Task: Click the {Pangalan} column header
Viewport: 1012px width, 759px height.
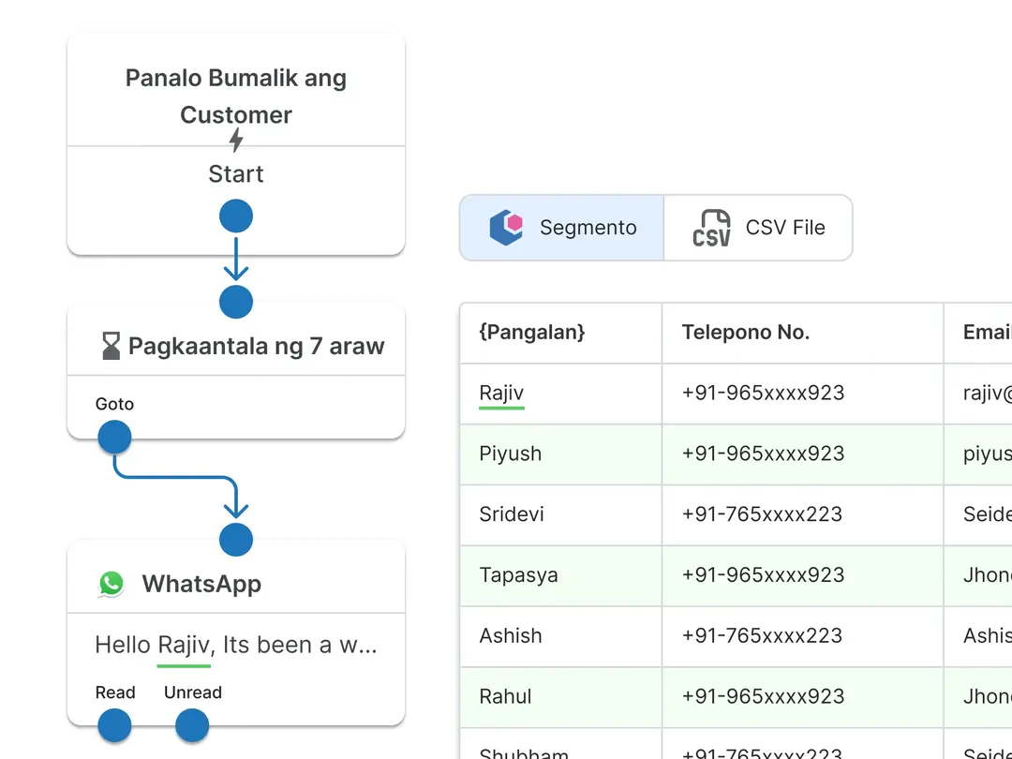Action: coord(532,332)
